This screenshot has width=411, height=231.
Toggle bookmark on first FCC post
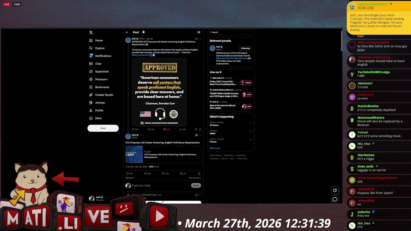[196, 129]
